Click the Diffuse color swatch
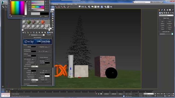Screen dimensions: 175x98 pyautogui.click(x=33, y=47)
